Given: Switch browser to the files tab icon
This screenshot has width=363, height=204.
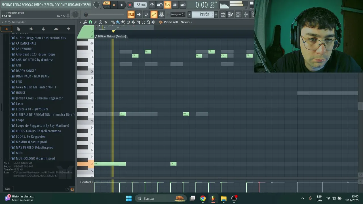Looking at the screenshot, I should (x=18, y=29).
